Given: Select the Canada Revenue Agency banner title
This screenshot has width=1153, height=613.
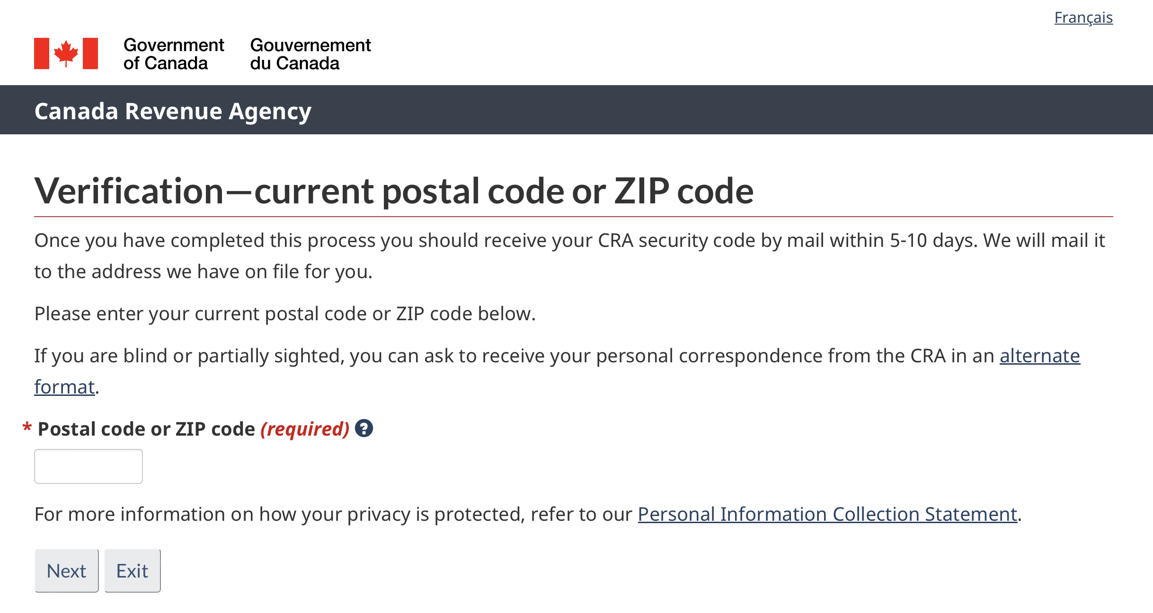Looking at the screenshot, I should (173, 111).
